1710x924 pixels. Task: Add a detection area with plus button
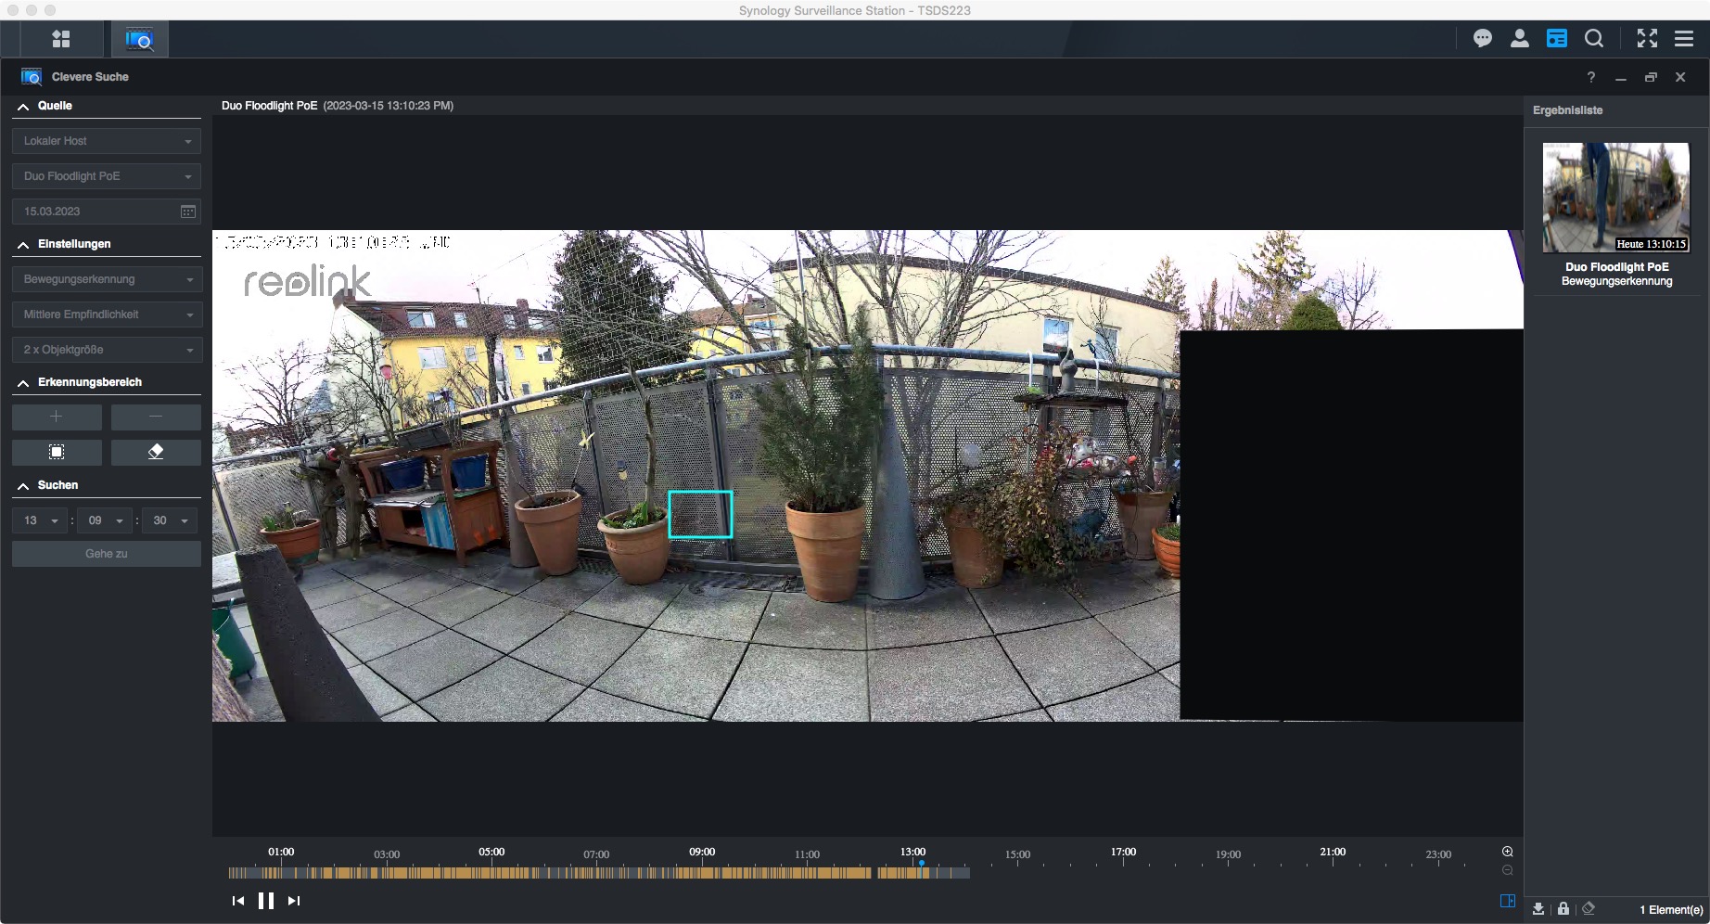57,417
